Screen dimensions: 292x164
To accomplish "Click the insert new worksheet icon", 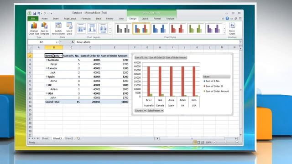I will pyautogui.click(x=78, y=138).
